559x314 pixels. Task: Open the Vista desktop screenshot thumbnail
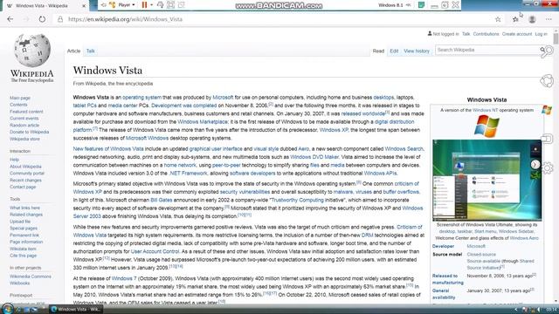(x=487, y=181)
